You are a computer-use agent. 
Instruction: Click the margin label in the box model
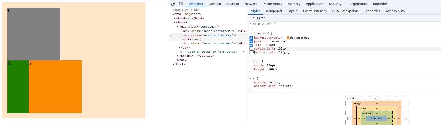pos(358,104)
